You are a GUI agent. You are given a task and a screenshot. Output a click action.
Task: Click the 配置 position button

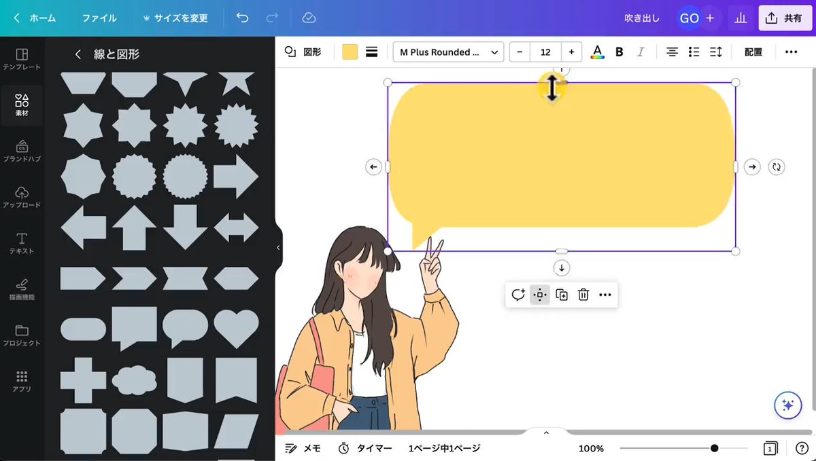(753, 52)
